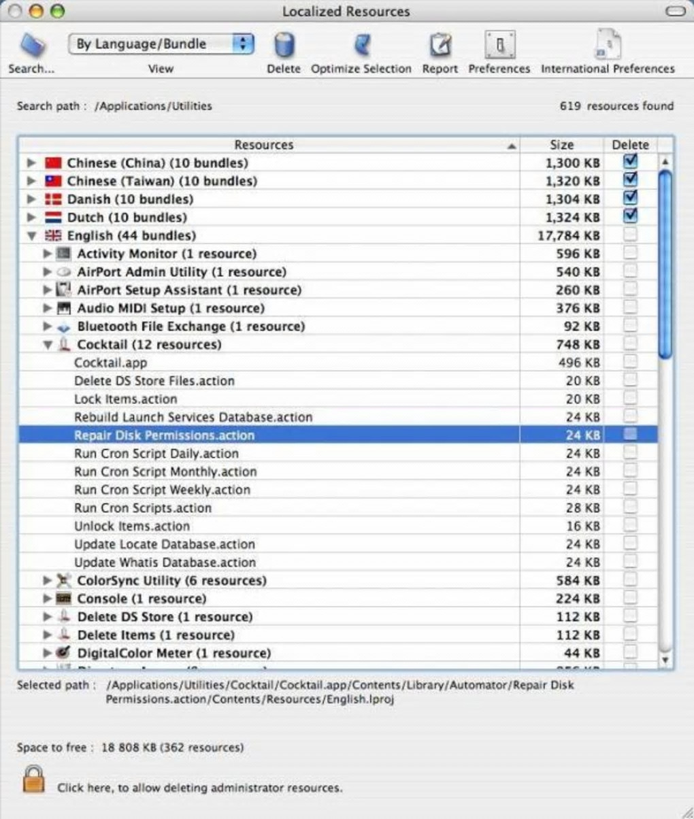Image resolution: width=694 pixels, height=819 pixels.
Task: Check Delete box for Console
Action: click(x=631, y=598)
